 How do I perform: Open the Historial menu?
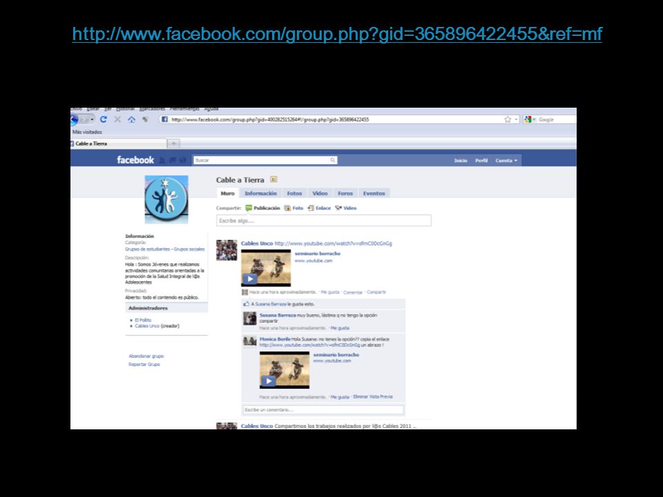click(125, 109)
